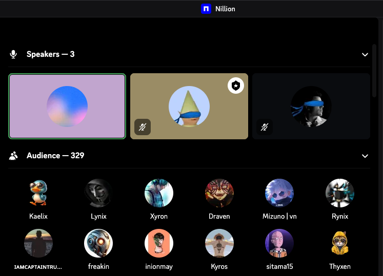
Task: Click the freakin username
Action: pos(98,266)
